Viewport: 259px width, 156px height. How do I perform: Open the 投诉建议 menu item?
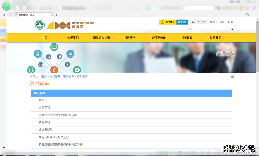(187, 38)
